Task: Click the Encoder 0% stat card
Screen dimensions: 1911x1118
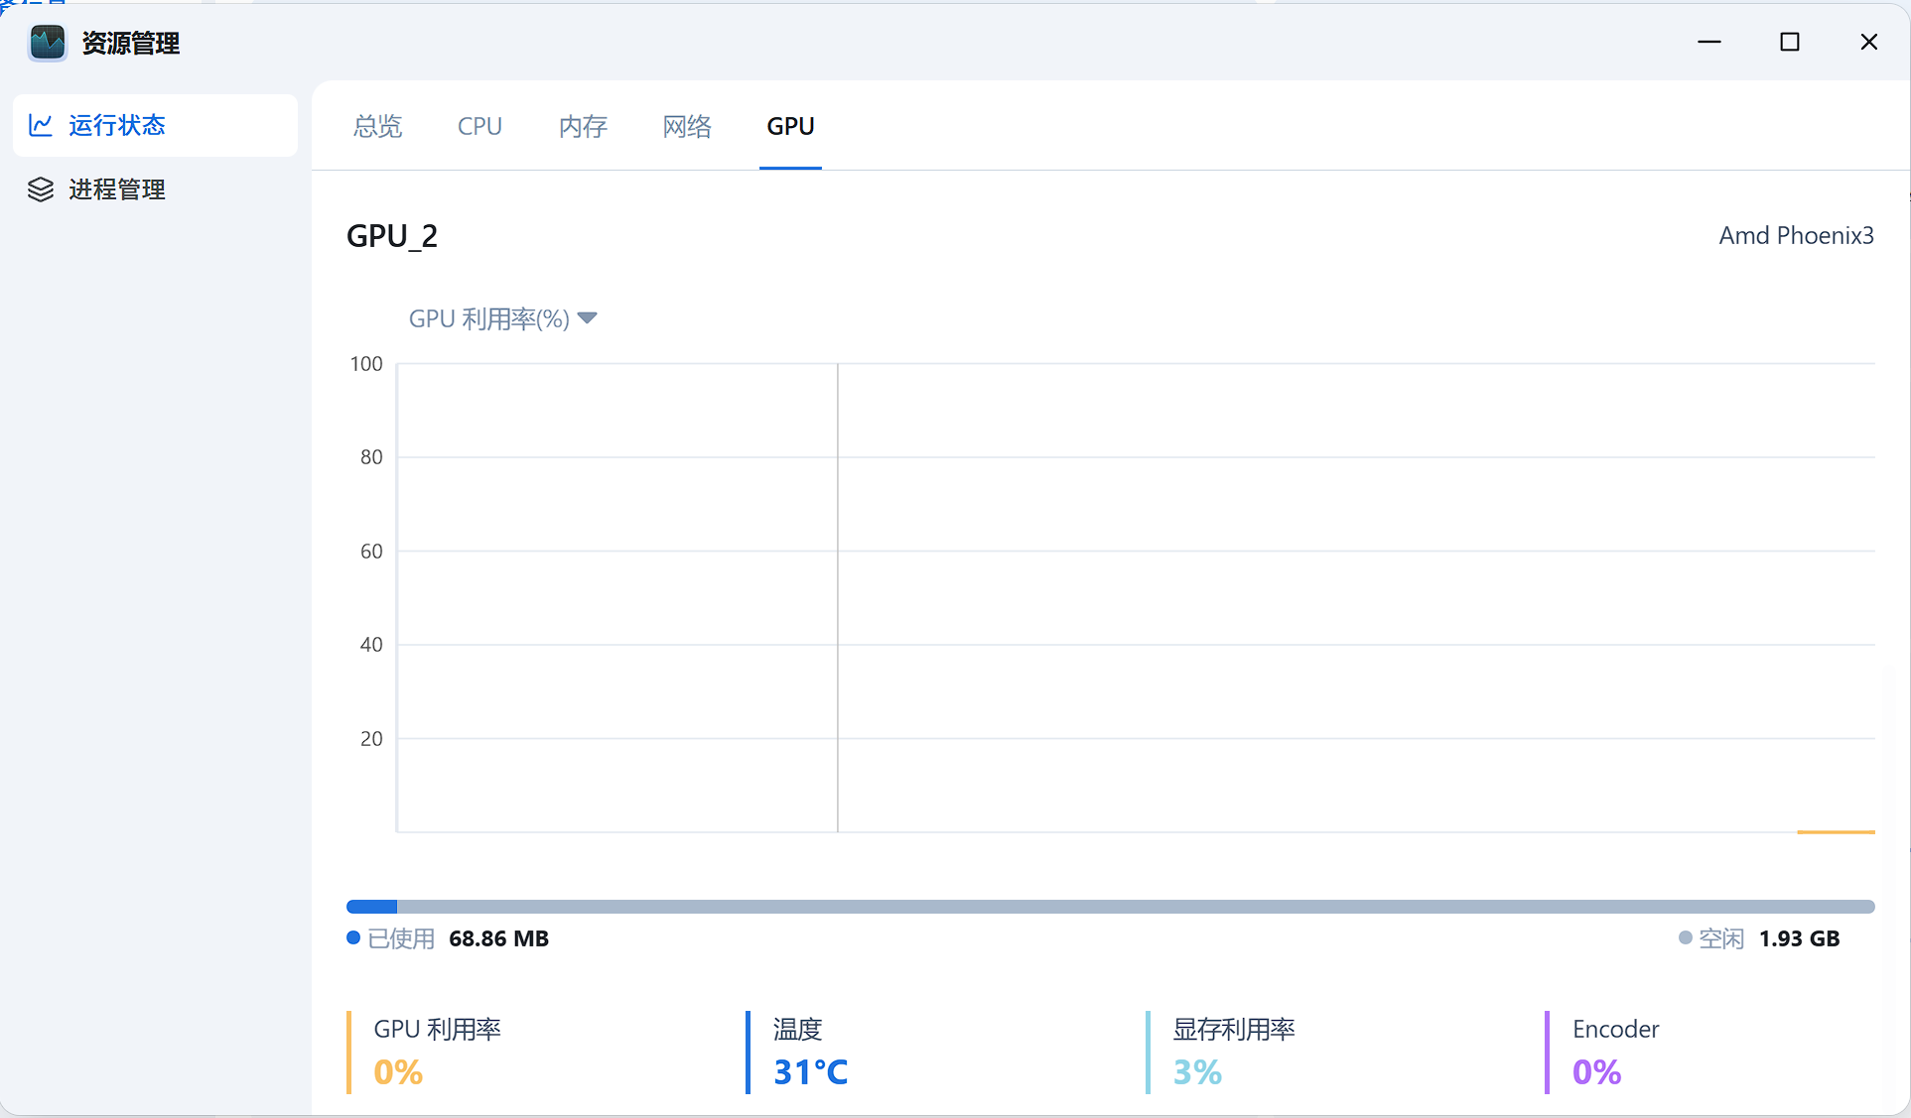Action: pos(1614,1052)
